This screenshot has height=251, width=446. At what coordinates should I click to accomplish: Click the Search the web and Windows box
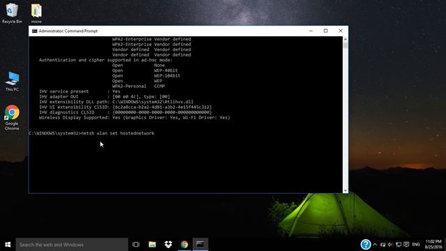(72, 245)
